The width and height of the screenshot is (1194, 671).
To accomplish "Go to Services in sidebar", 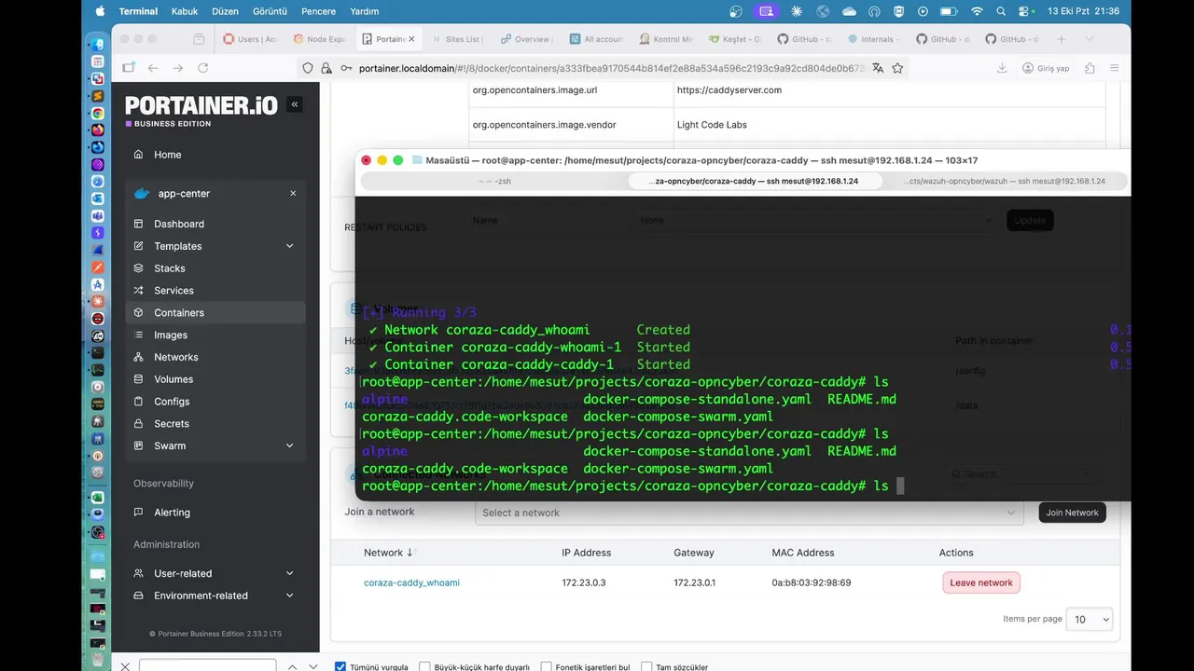I will click(x=174, y=291).
